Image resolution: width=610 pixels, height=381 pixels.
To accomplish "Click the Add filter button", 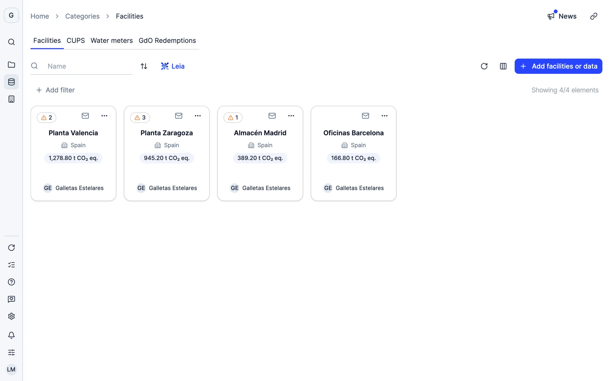I will click(x=55, y=90).
